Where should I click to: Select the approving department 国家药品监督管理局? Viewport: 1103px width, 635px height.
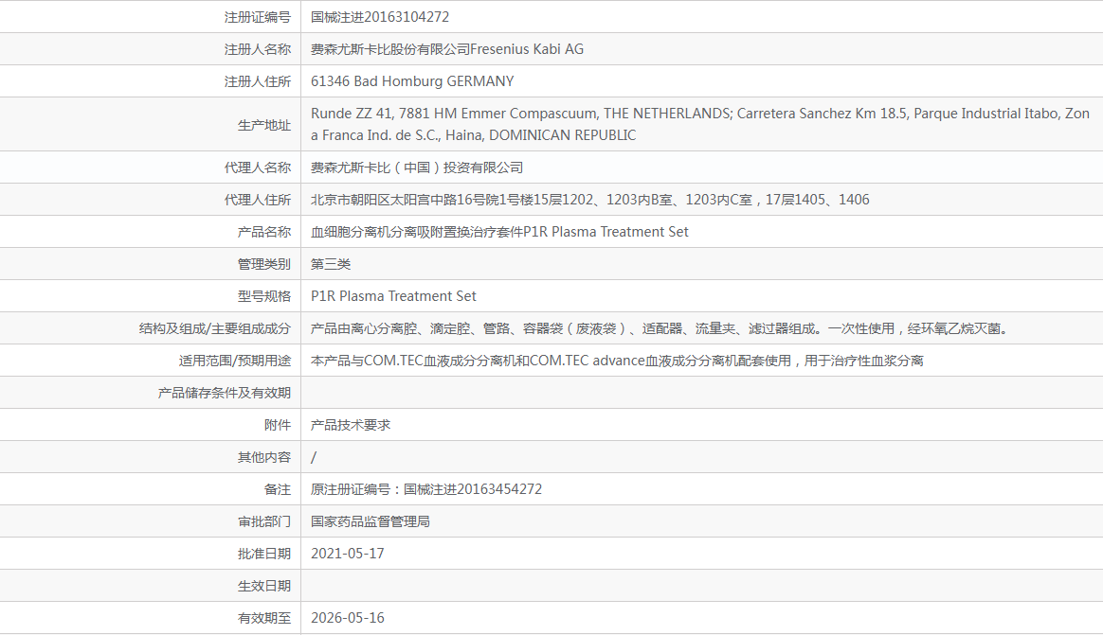370,521
